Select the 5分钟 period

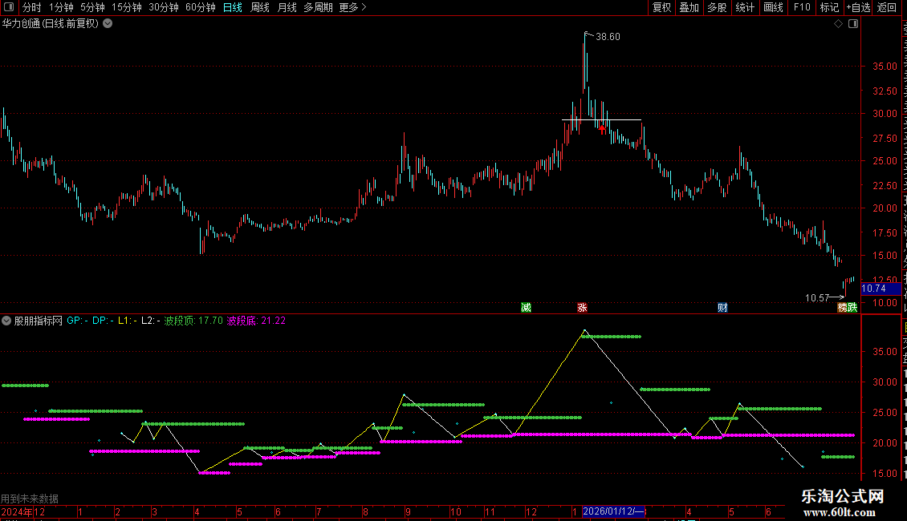coord(92,7)
